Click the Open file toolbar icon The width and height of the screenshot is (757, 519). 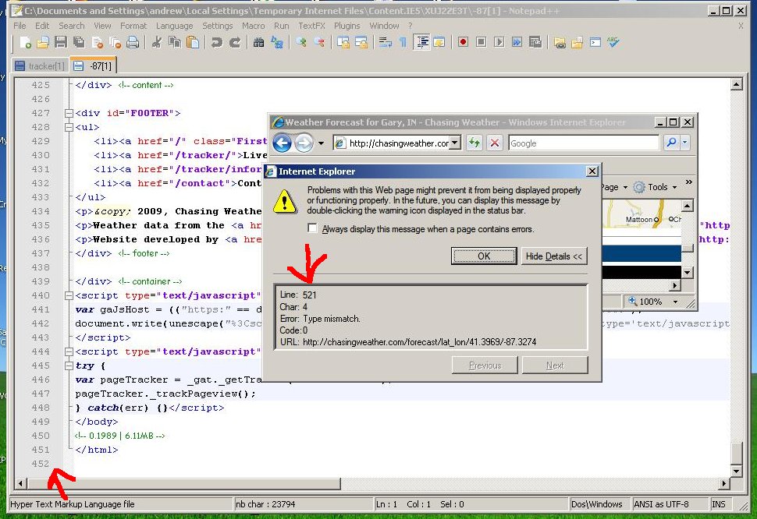[43, 42]
